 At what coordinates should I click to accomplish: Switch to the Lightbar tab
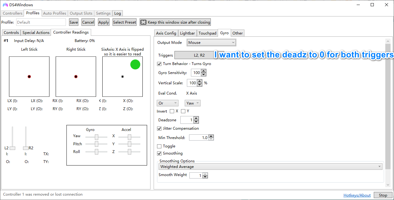[x=188, y=33]
